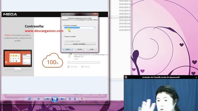The image size is (198, 111).
Task: Check the Mostrar contraseña checkbox
Action: tap(64, 36)
